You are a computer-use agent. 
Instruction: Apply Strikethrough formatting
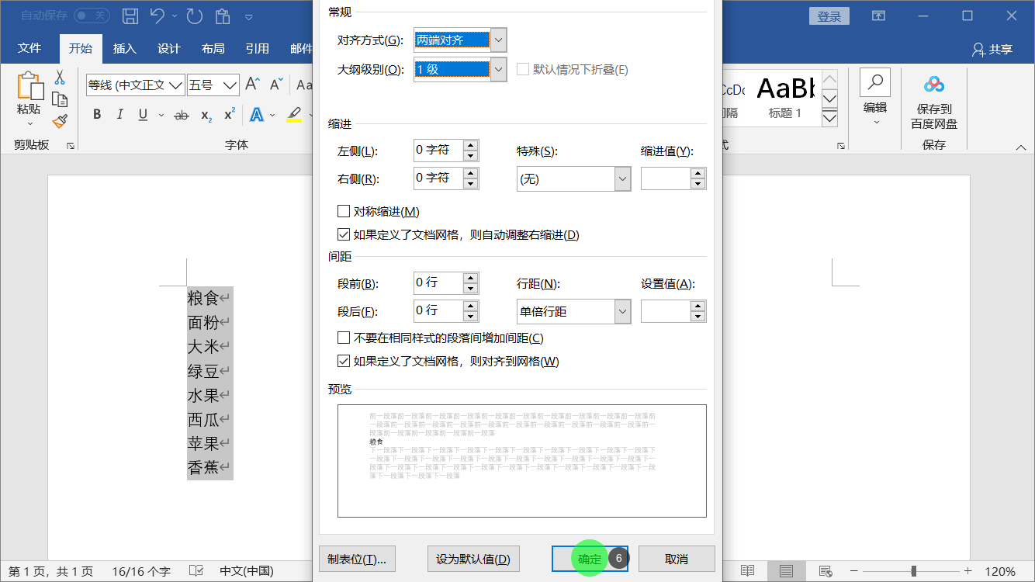(182, 115)
